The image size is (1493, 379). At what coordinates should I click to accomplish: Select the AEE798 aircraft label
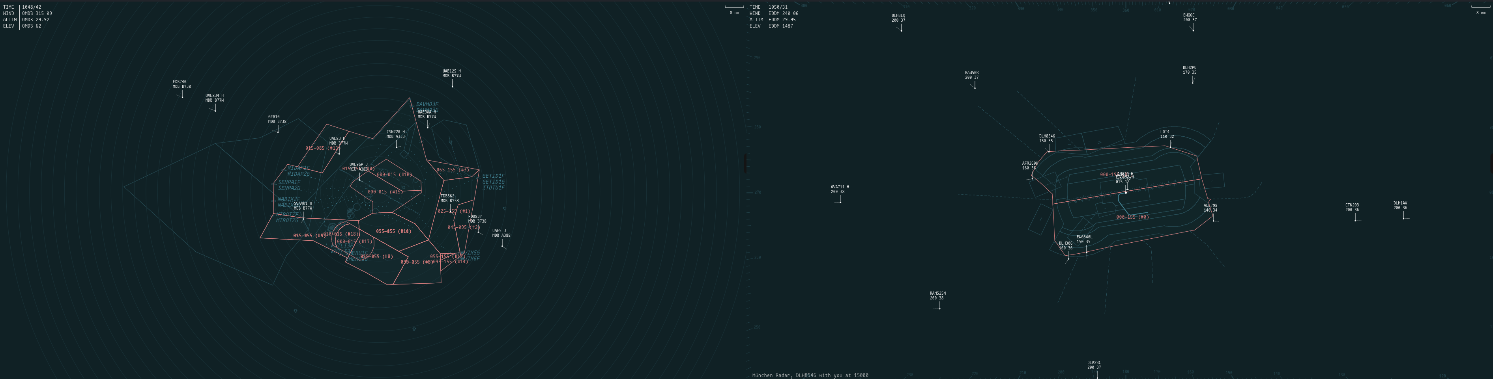click(1210, 208)
